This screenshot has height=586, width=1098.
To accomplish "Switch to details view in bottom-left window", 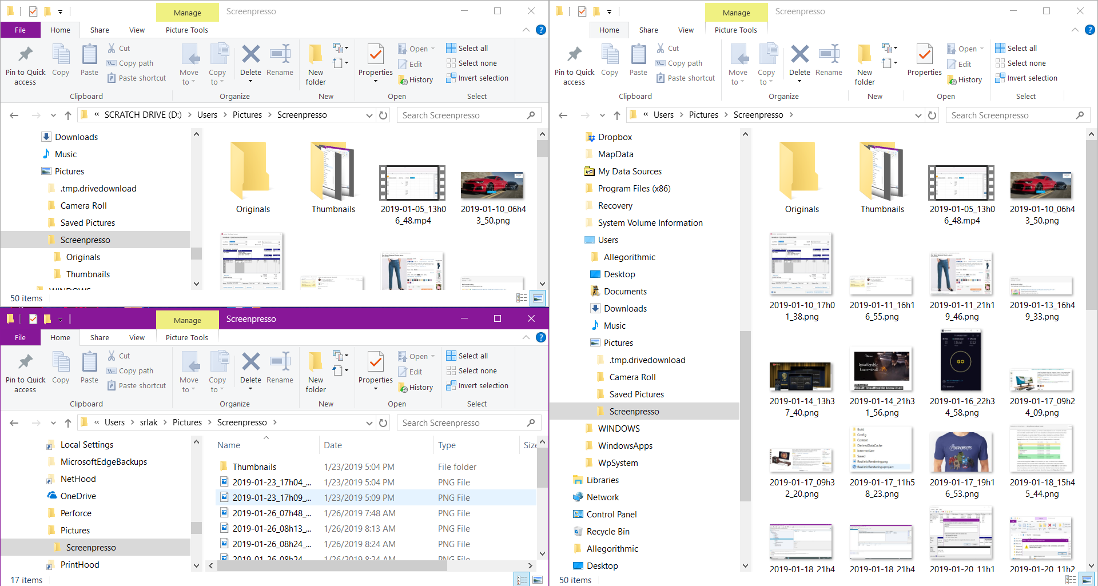I will coord(522,580).
